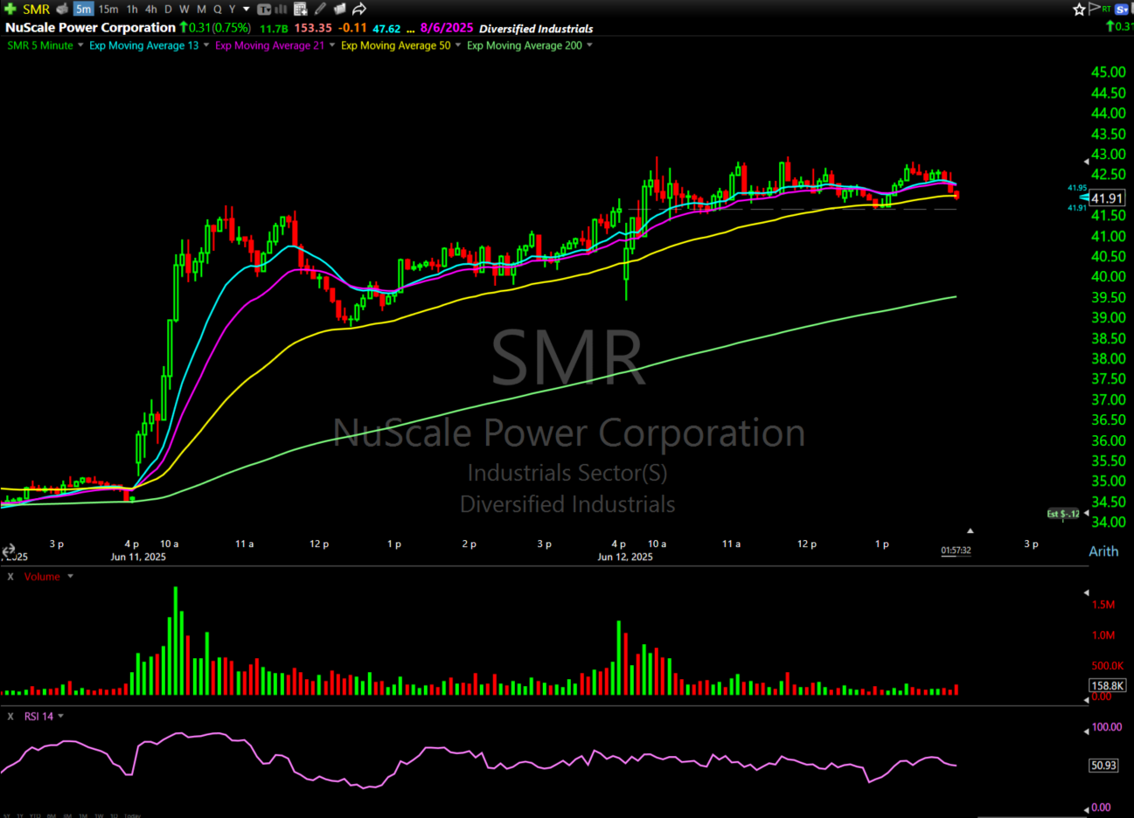
Task: Click the 47.62 value in data row
Action: (387, 29)
